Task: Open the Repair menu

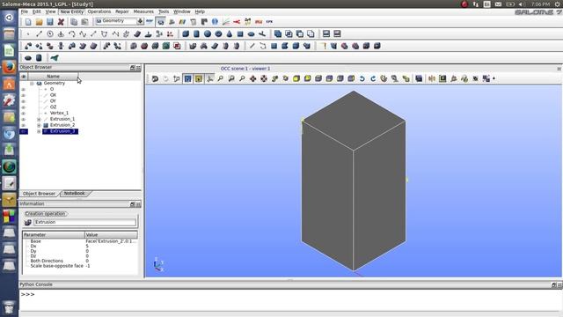Action: click(x=122, y=11)
